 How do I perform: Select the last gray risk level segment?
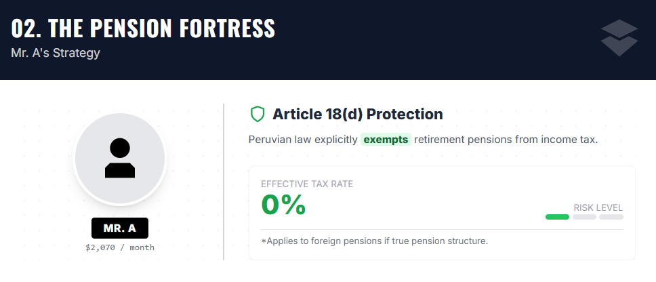tap(611, 217)
